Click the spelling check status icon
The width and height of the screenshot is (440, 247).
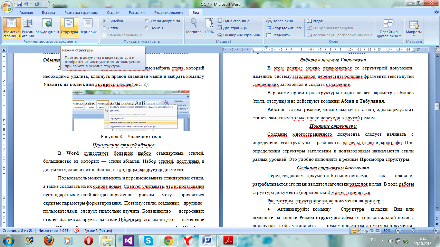(x=77, y=231)
